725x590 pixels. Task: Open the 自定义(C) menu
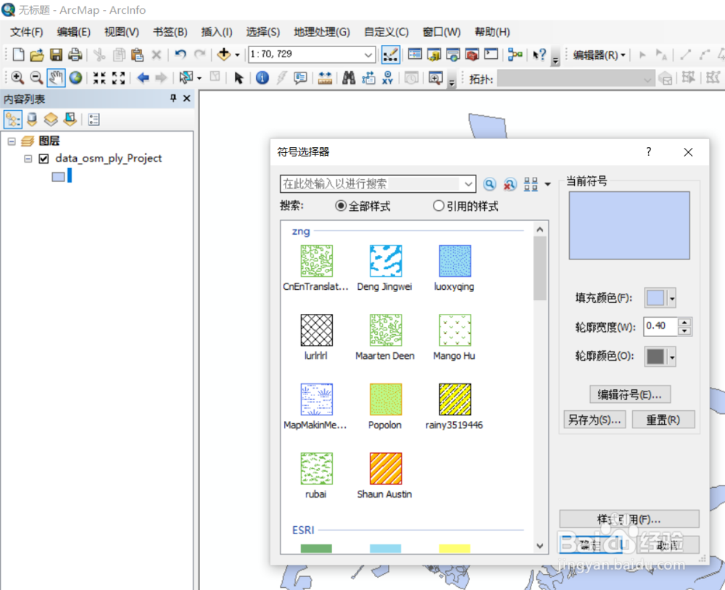pyautogui.click(x=386, y=32)
